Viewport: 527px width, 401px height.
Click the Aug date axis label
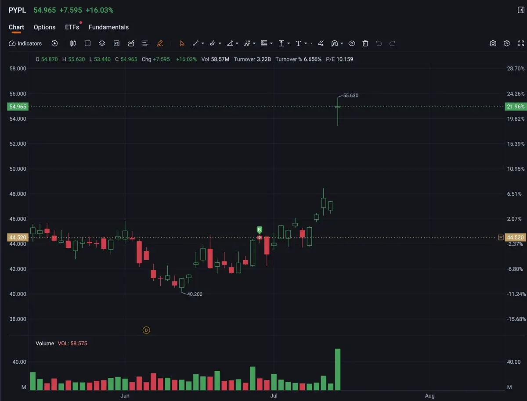click(430, 396)
